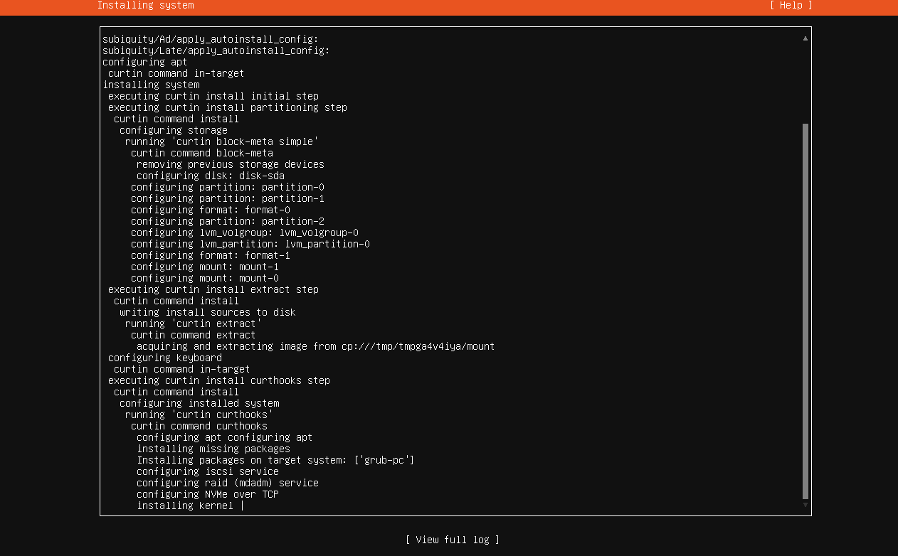Click 'installing missing packages' line
Screen dimensions: 898x556
point(213,449)
